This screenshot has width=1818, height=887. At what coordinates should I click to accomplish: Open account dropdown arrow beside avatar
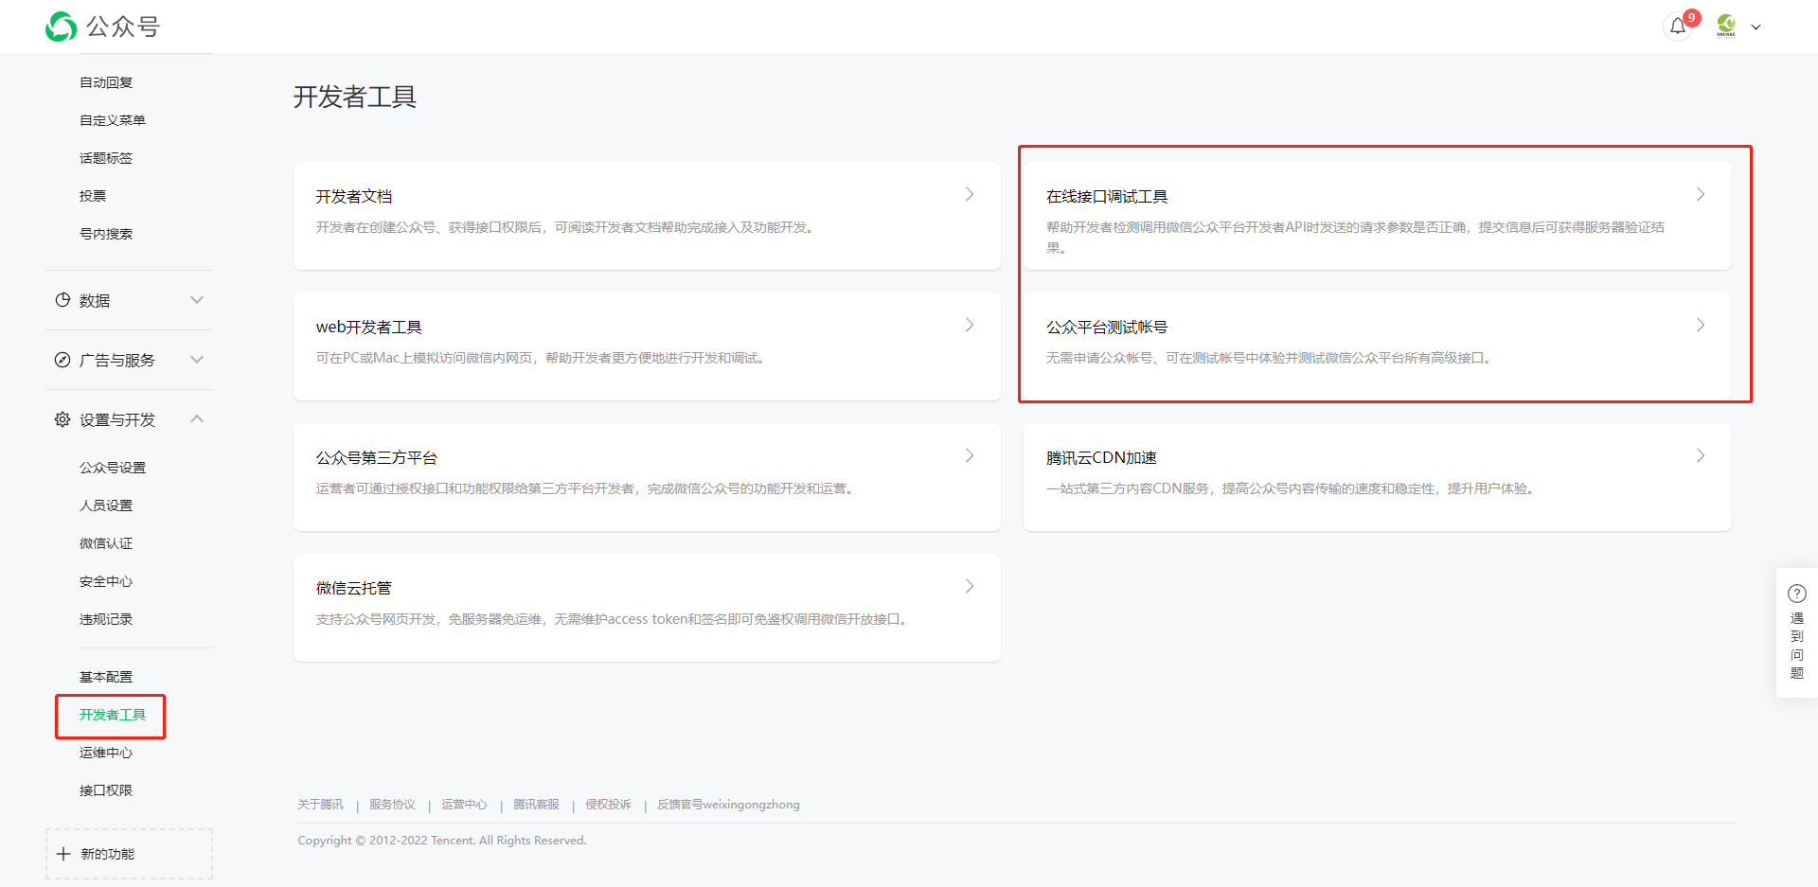(x=1756, y=27)
